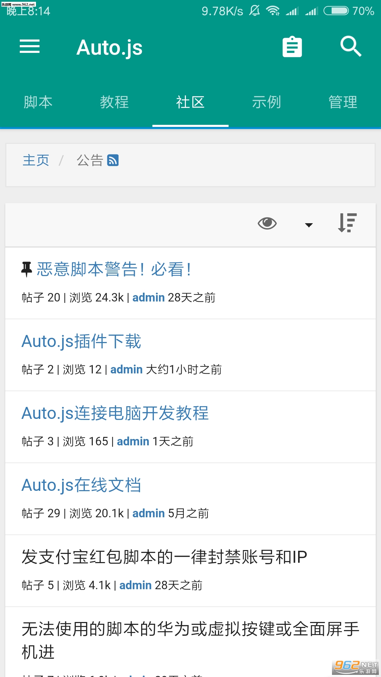Tap the search magnifier icon
The height and width of the screenshot is (677, 381).
[x=351, y=46]
